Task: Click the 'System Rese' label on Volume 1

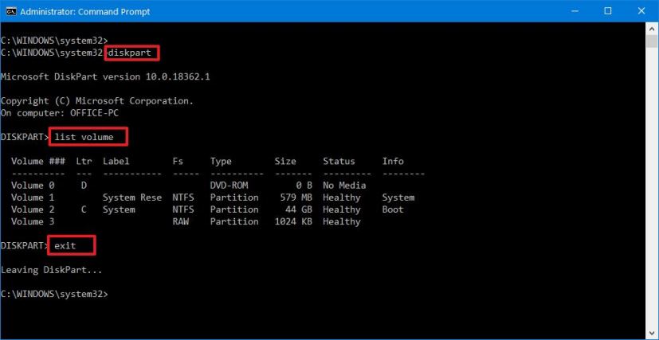Action: (131, 197)
